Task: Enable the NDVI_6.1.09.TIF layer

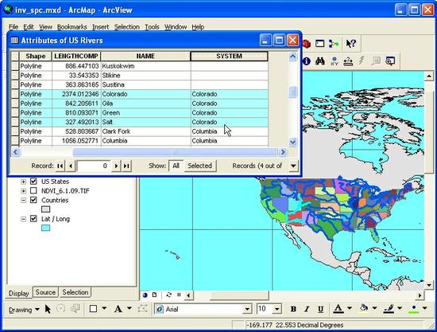Action: pos(33,191)
